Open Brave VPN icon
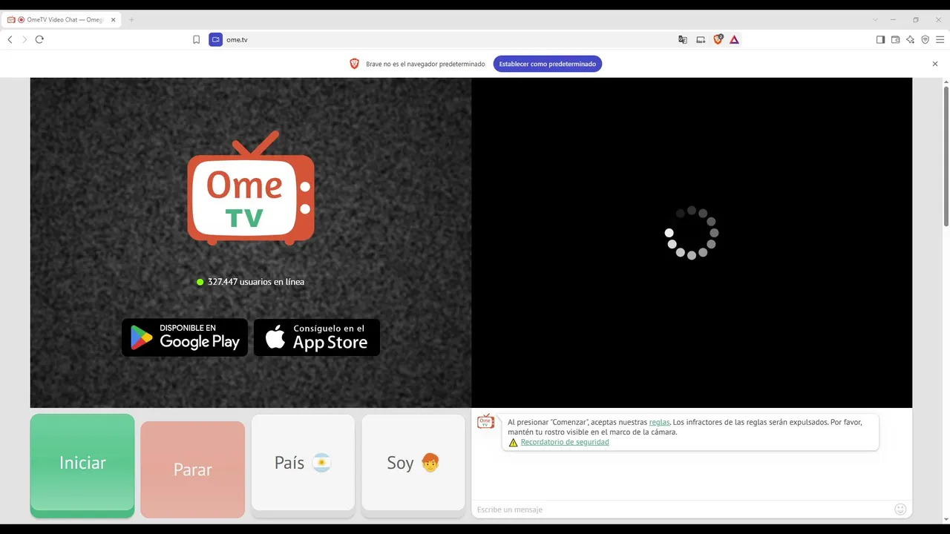This screenshot has height=534, width=950. [925, 39]
